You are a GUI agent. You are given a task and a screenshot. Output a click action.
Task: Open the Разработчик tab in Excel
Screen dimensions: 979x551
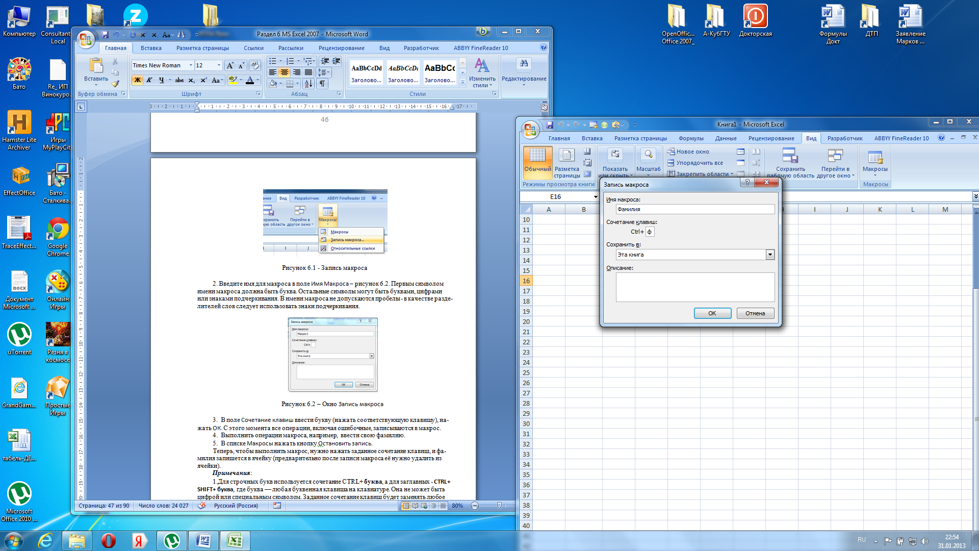point(845,138)
